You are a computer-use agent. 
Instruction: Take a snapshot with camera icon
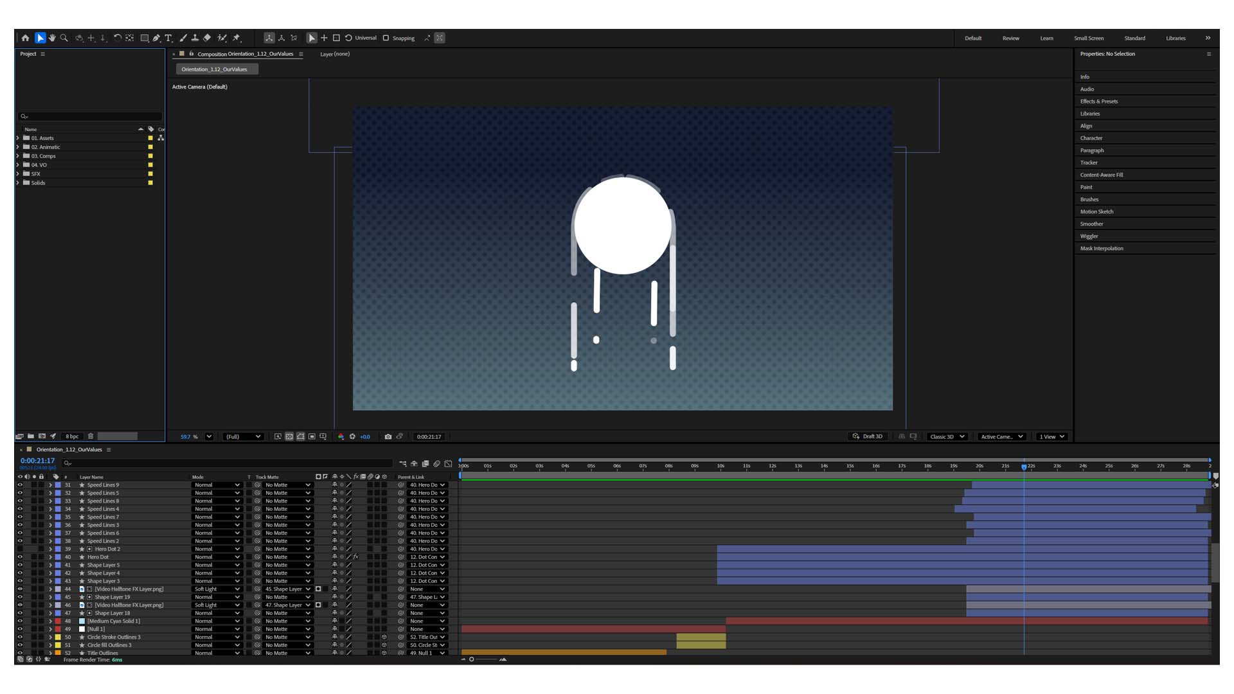pyautogui.click(x=388, y=436)
